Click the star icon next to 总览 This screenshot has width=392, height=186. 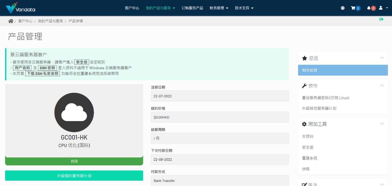304,58
